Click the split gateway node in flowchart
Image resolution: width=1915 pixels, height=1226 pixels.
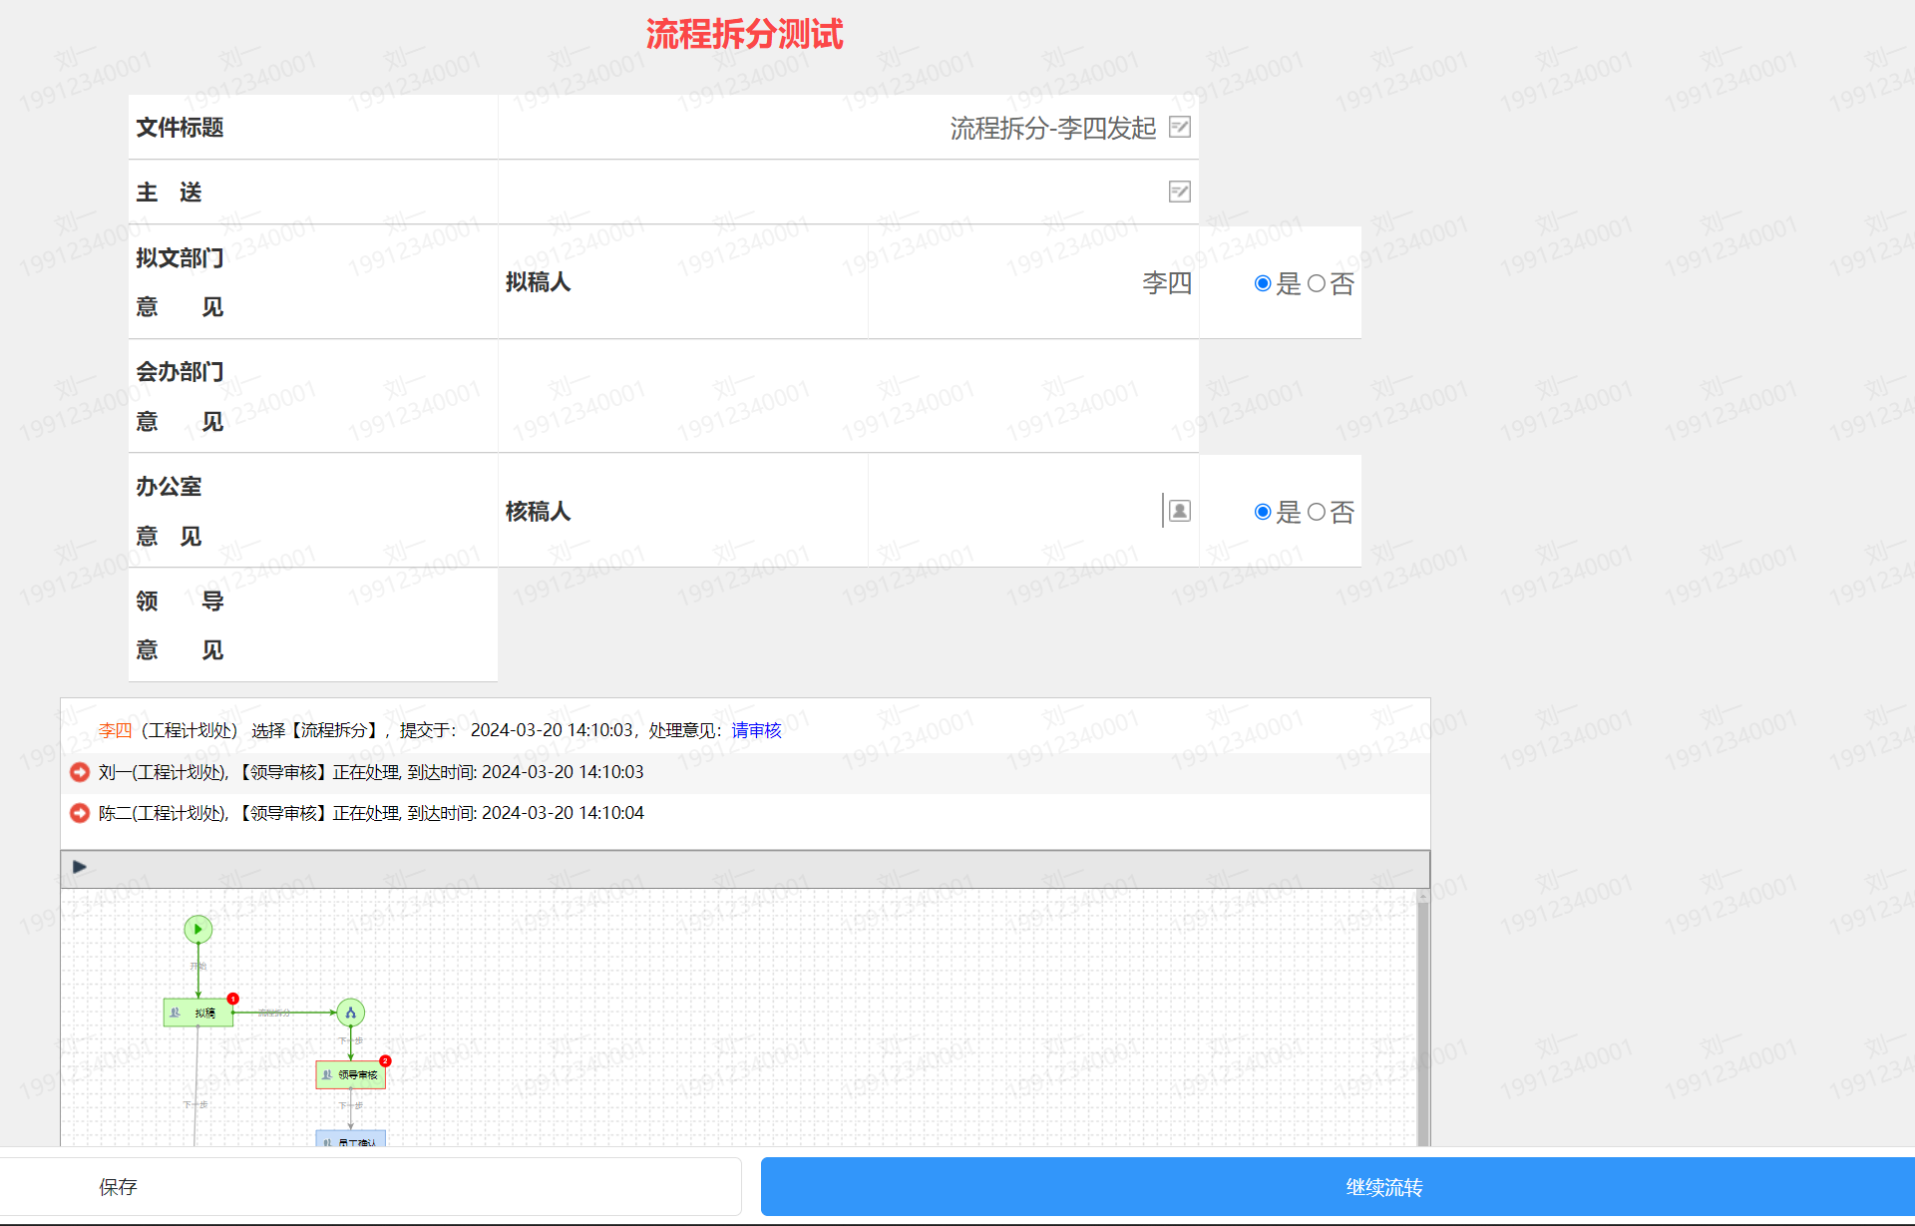pyautogui.click(x=350, y=1013)
